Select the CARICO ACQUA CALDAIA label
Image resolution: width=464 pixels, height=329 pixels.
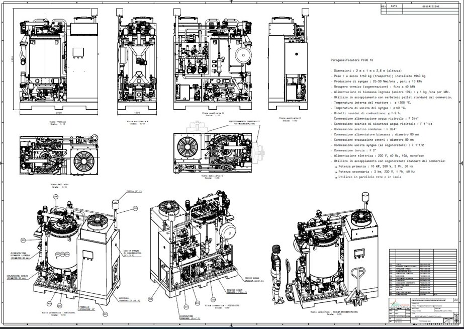(253, 279)
